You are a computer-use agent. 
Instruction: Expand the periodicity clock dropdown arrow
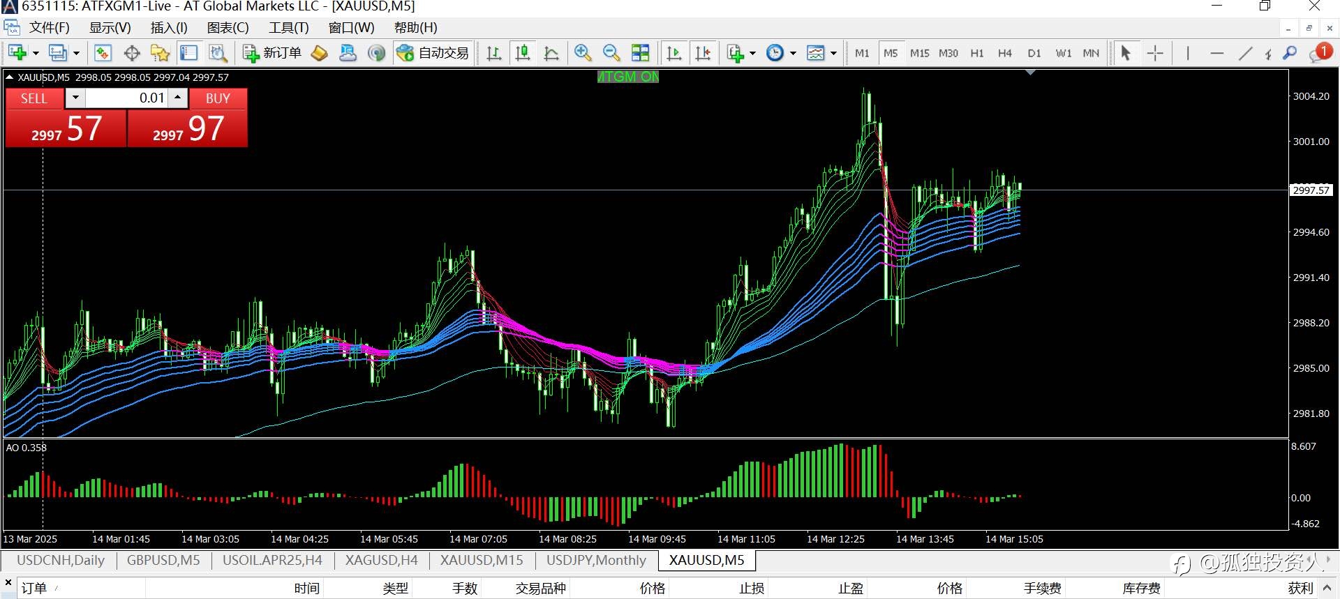(793, 53)
